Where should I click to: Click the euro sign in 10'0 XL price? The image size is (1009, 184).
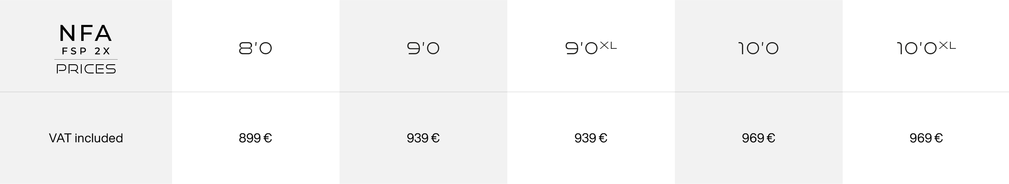tap(939, 138)
